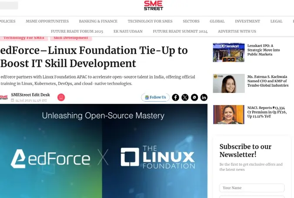
Task: Open Legal menu
Action: [x=276, y=21]
